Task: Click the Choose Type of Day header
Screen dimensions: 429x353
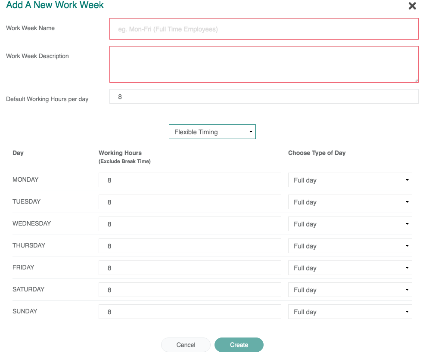Action: pyautogui.click(x=317, y=153)
